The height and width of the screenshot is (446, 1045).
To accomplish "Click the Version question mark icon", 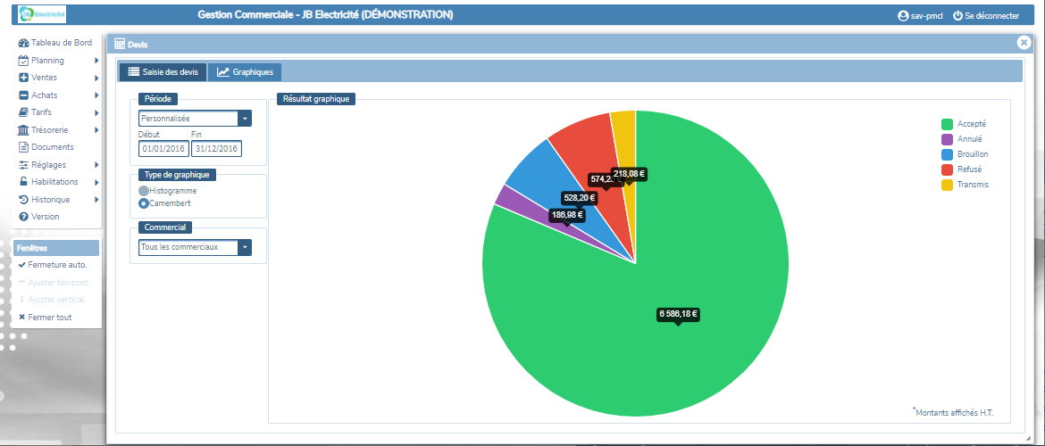I will pyautogui.click(x=23, y=217).
